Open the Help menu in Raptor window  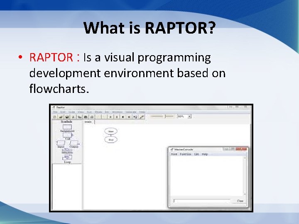pos(142,112)
